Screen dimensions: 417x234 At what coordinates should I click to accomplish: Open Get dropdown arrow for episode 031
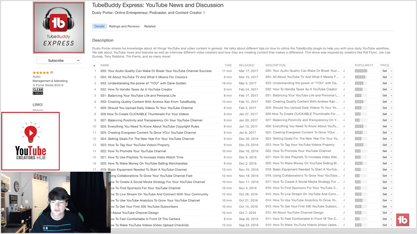pos(391,95)
